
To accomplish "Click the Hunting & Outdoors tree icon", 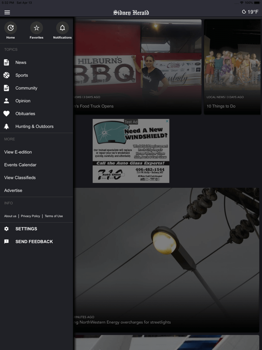I will coord(6,126).
